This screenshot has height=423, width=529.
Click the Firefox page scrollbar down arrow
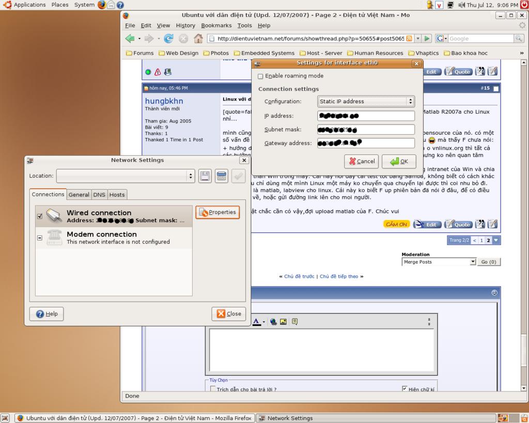(x=524, y=388)
